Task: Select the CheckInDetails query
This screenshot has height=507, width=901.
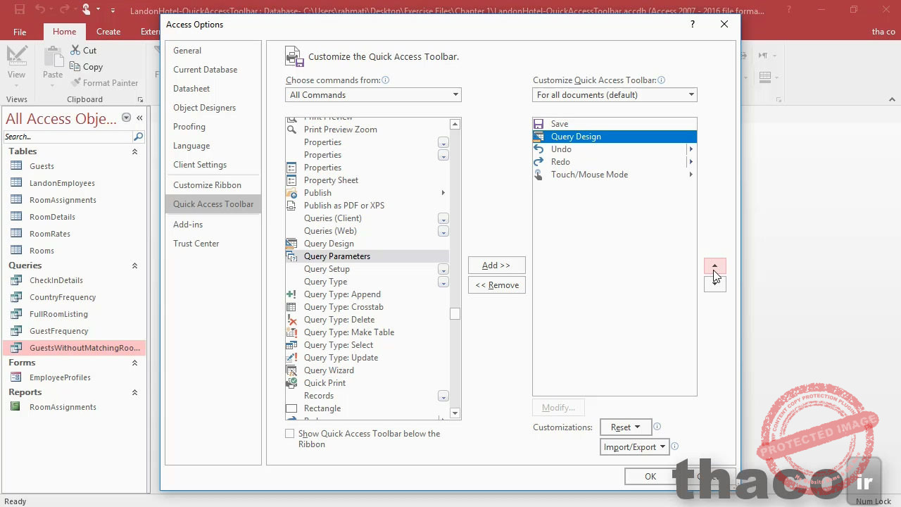Action: (x=56, y=280)
